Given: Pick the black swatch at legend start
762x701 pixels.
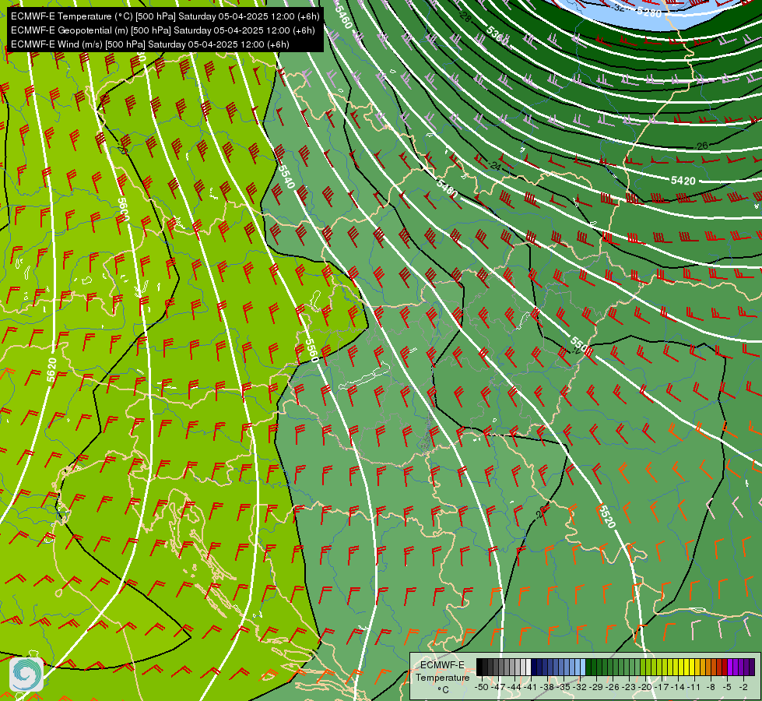Looking at the screenshot, I should (479, 667).
